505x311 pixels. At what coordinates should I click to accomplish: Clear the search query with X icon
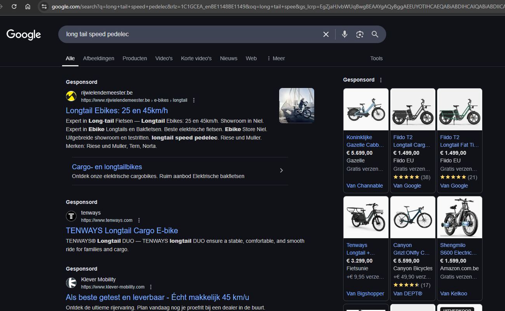(x=326, y=34)
